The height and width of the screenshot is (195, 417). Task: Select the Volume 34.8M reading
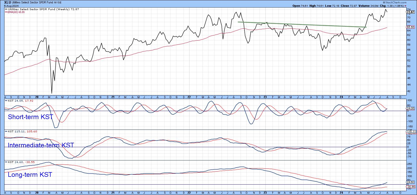click(369, 5)
